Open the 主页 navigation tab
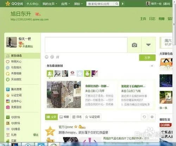176x146 pixels. click(143, 19)
